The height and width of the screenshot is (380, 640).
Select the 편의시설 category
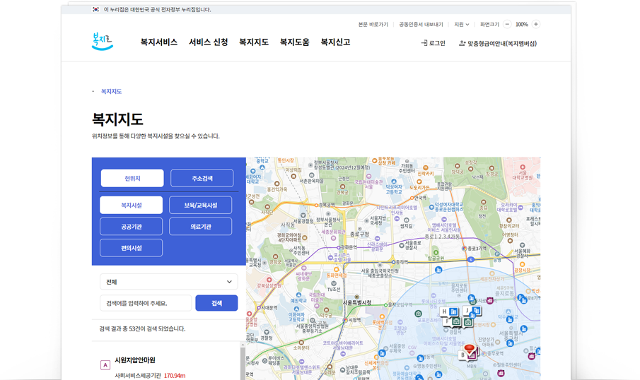point(131,248)
